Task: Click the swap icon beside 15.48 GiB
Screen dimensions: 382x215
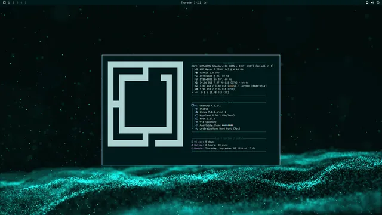Action: pos(196,93)
